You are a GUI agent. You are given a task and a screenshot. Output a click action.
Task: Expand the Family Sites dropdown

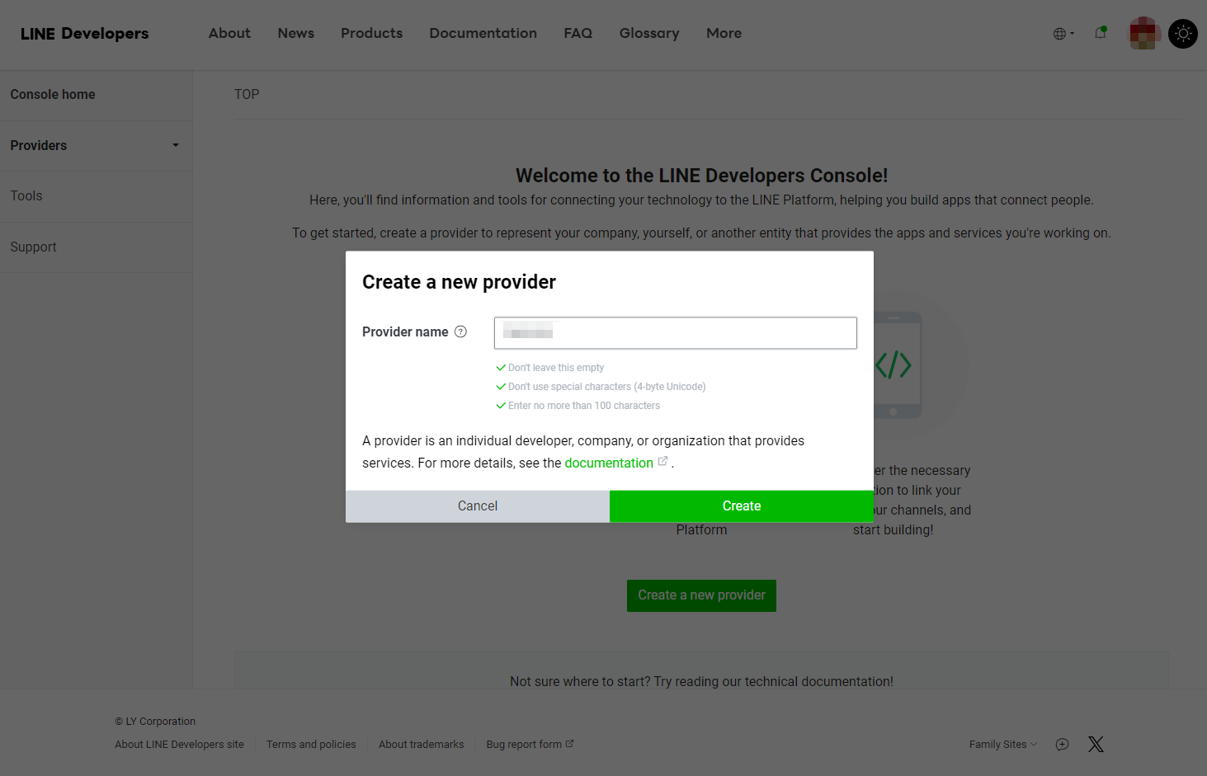[1003, 745]
